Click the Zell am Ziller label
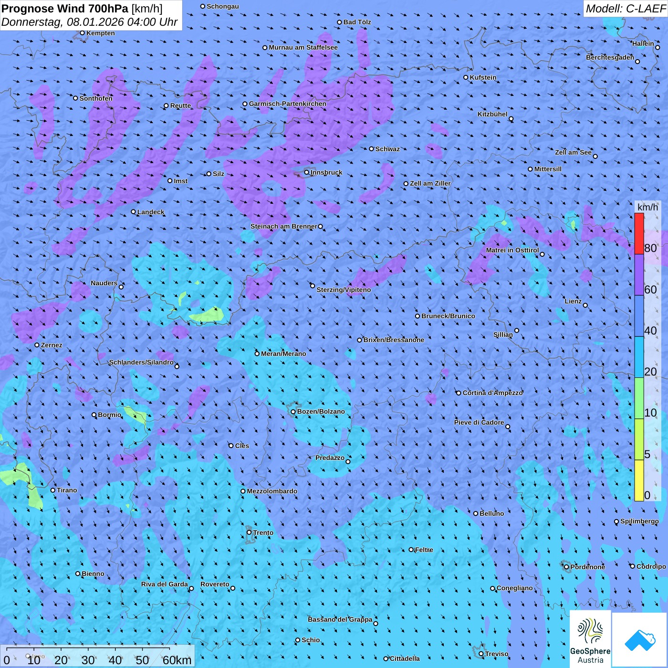This screenshot has height=668, width=668. (x=430, y=183)
